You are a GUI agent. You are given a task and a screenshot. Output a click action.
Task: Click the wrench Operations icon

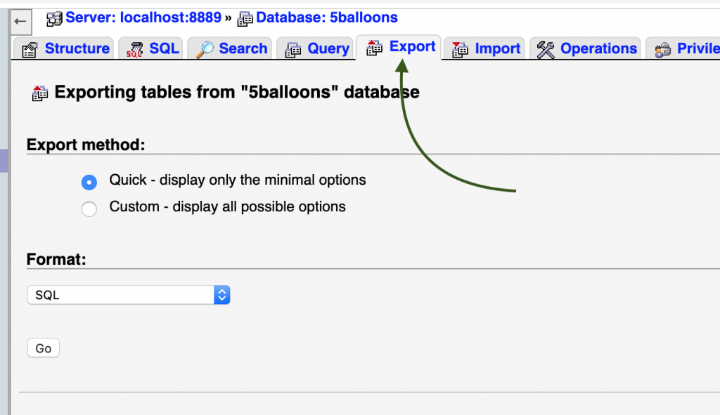pos(545,48)
